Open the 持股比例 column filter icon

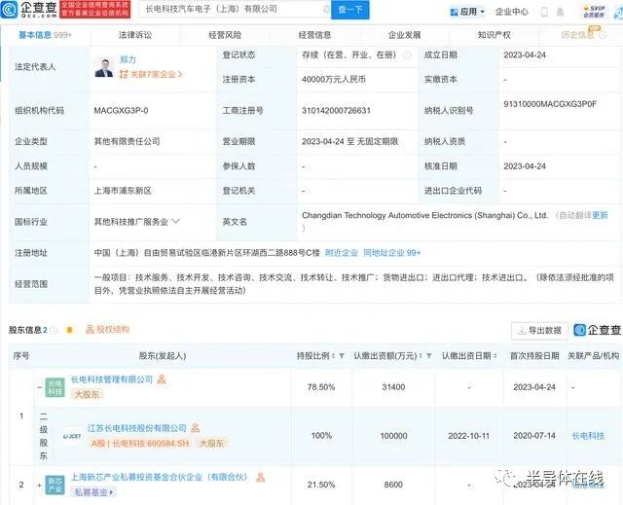pyautogui.click(x=342, y=356)
